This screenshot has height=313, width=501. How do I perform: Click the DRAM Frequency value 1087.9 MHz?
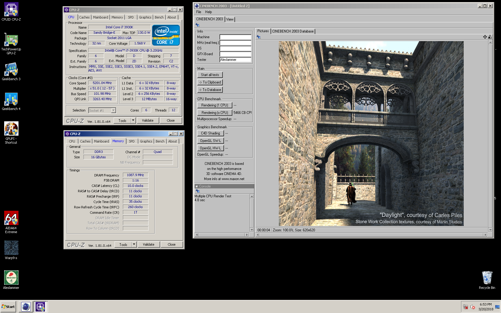135,175
